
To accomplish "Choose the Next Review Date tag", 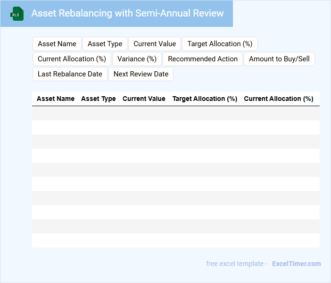I will click(141, 74).
